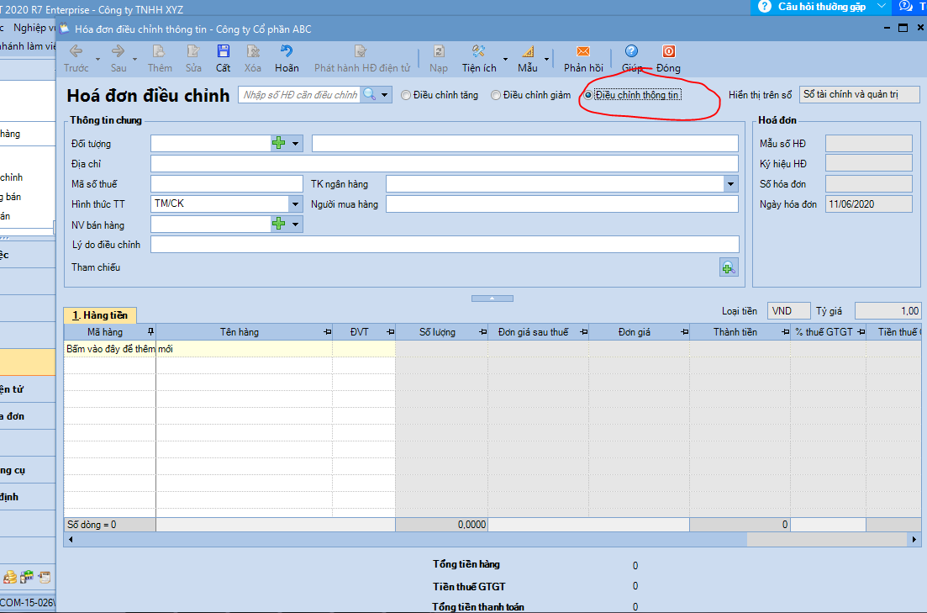Image resolution: width=927 pixels, height=613 pixels.
Task: Click the invoice search magnifier icon
Action: (370, 95)
